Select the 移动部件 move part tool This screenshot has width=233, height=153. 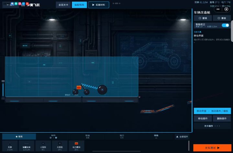(x=203, y=118)
